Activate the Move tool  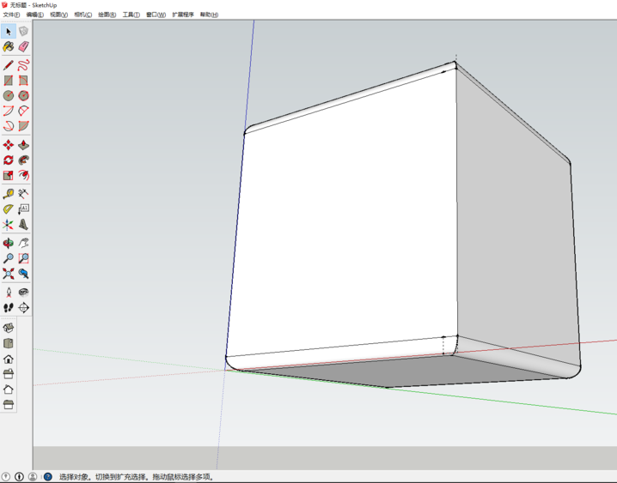(x=9, y=145)
